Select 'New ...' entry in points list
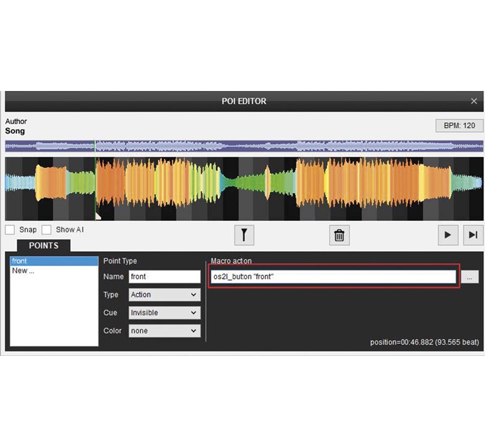This screenshot has height=445, width=485. 54,271
